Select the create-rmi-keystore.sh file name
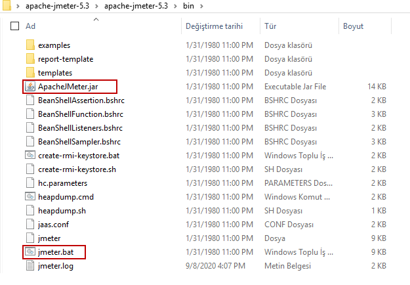 77,169
